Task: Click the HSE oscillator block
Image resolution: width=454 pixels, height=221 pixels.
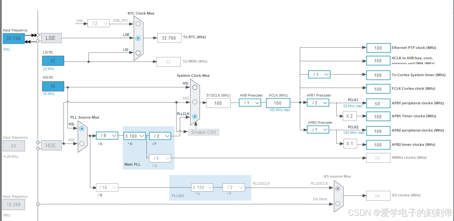Action: coord(51,145)
